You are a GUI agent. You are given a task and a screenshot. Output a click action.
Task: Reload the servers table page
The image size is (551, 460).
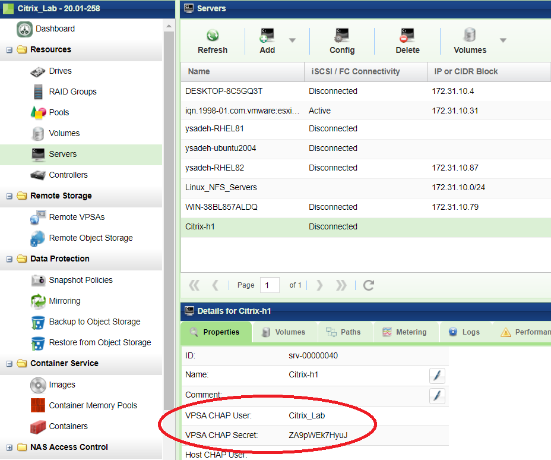tap(369, 285)
